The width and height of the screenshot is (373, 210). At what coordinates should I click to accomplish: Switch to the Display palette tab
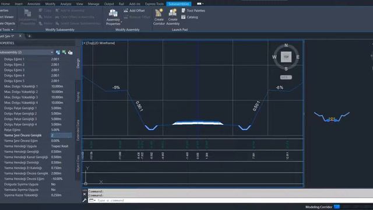[78, 97]
